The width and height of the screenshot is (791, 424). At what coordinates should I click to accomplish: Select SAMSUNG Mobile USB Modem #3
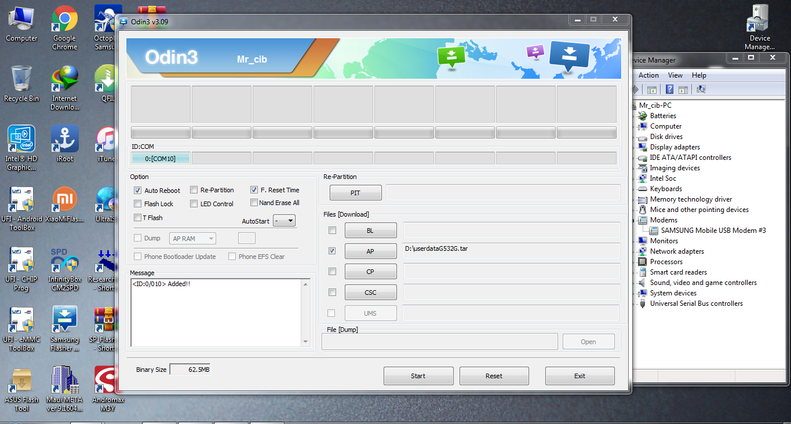pyautogui.click(x=713, y=231)
